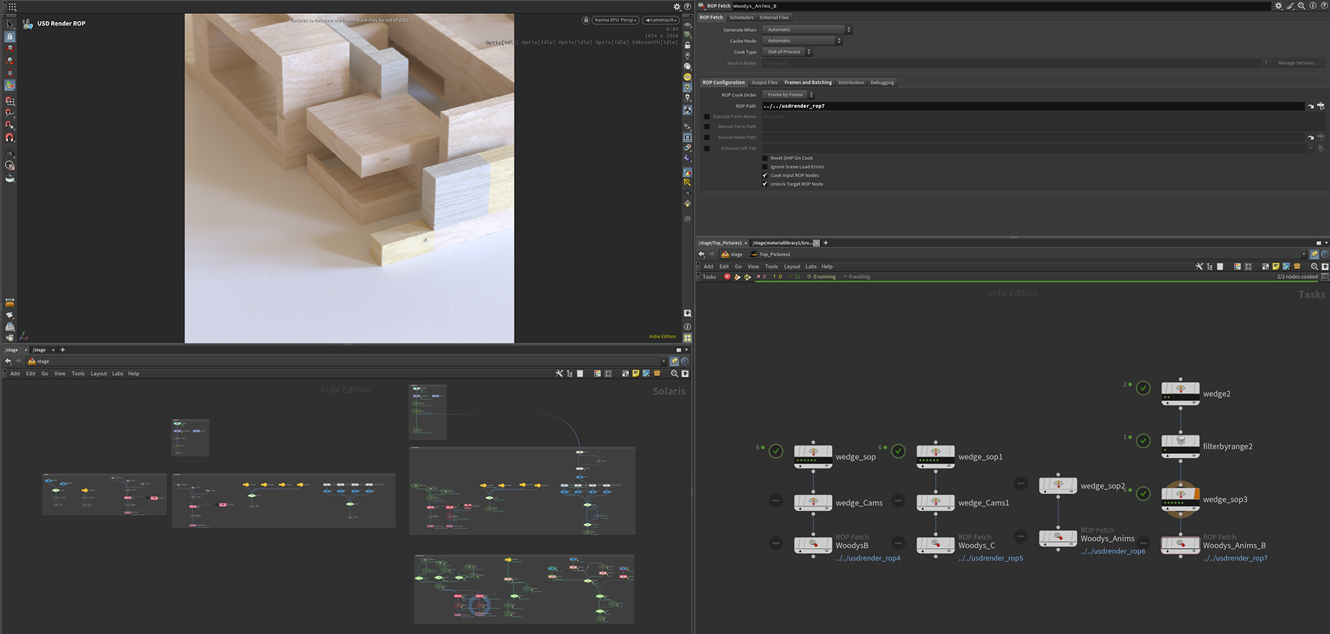The width and height of the screenshot is (1330, 634).
Task: Cancel cook with red Tasks button
Action: [x=727, y=277]
